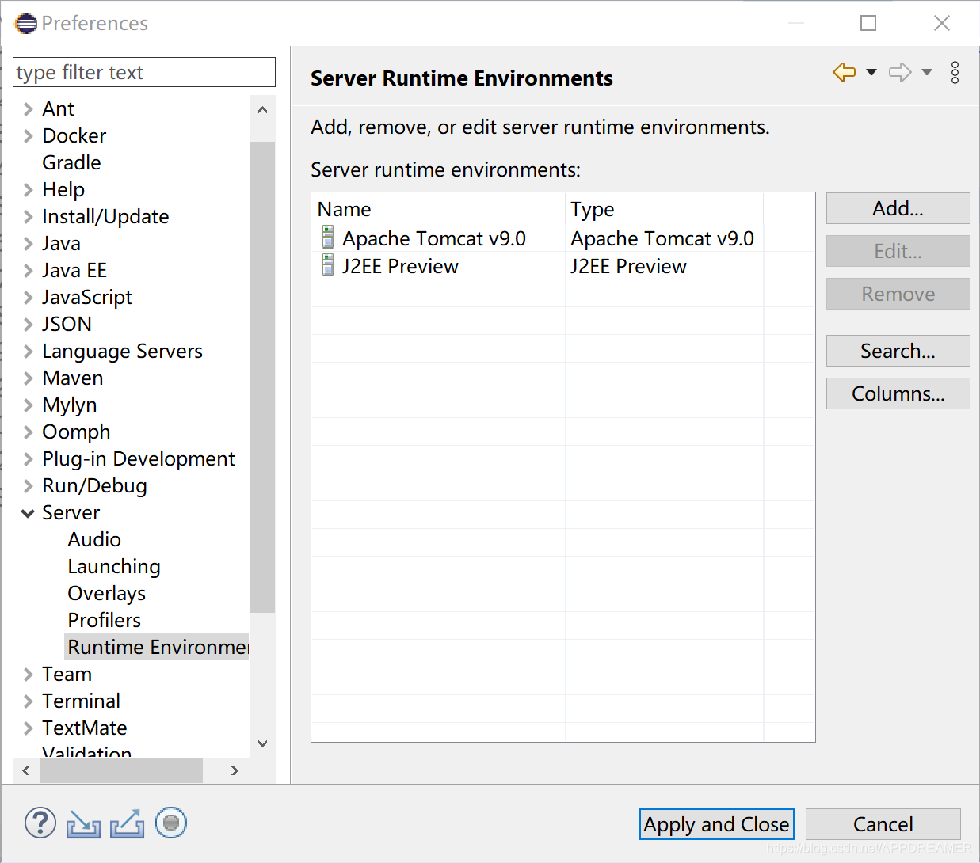Click the horizontal scroll left arrow
The height and width of the screenshot is (863, 980).
coord(26,770)
